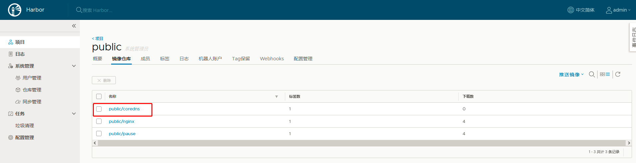The width and height of the screenshot is (636, 163).
Task: Click the search magnifier in the header
Action: pos(79,10)
